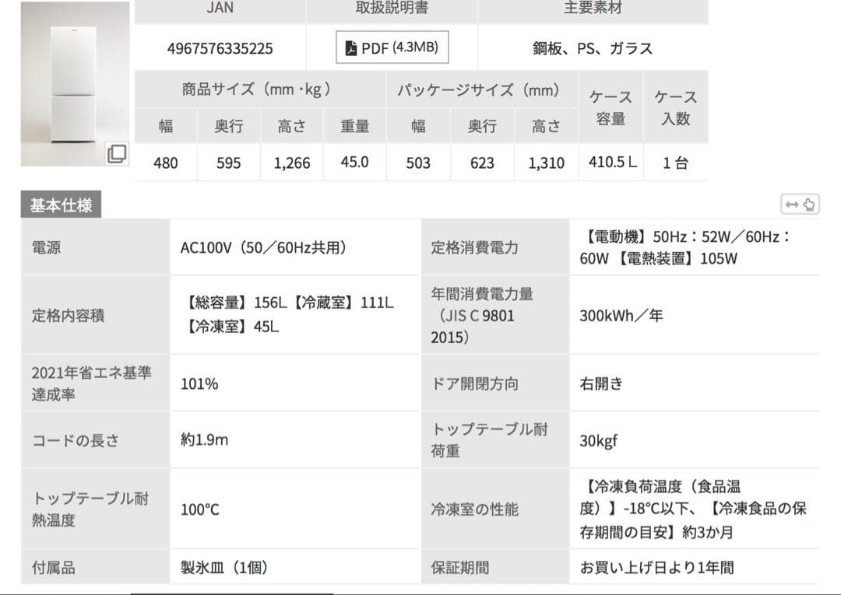Screen dimensions: 841x595
Task: Click the 取扱説明書 column header
Action: (x=392, y=9)
